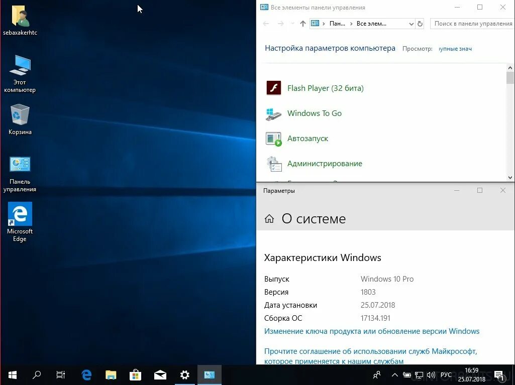Select the OS build value 17134.191
Image resolution: width=515 pixels, height=385 pixels.
click(x=375, y=318)
